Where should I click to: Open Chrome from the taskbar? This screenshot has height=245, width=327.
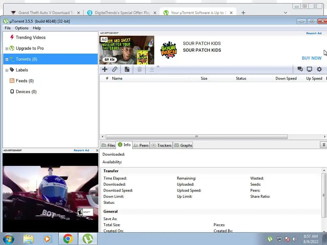68,239
